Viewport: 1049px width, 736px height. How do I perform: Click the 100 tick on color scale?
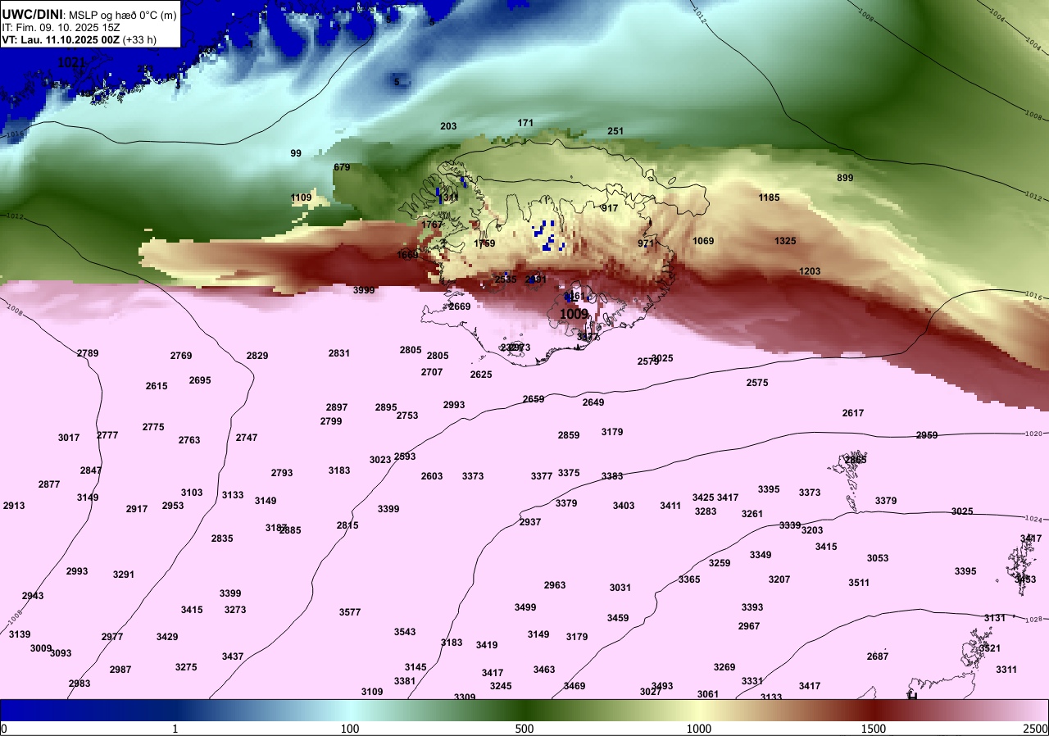(350, 729)
